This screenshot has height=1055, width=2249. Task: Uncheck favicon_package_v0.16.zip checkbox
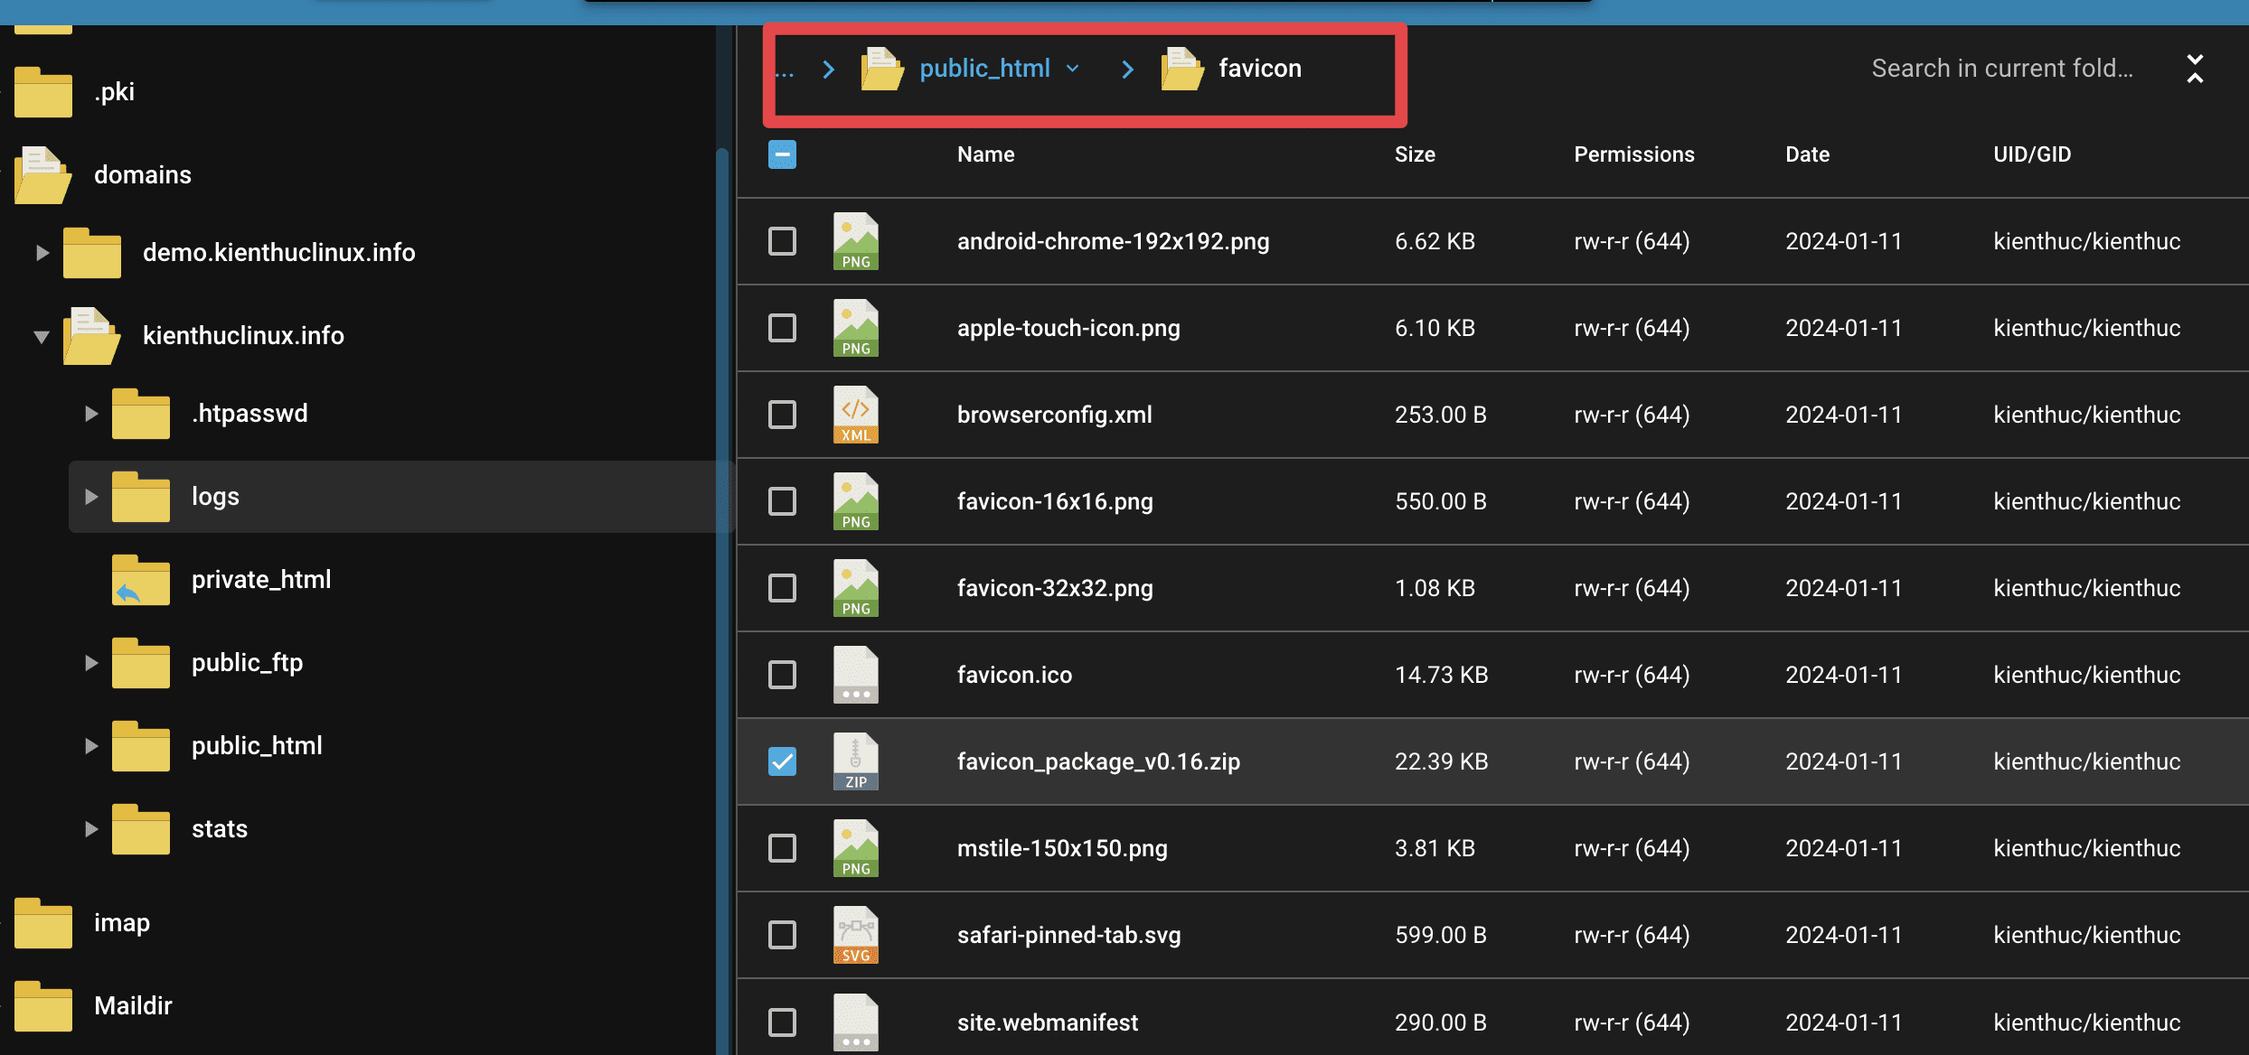[782, 761]
